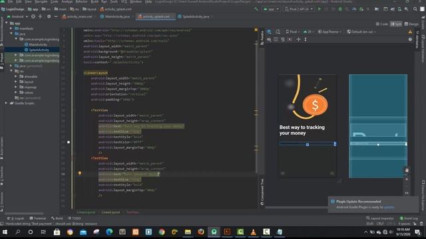Open the Terminal tool window
The width and height of the screenshot is (426, 239).
(x=37, y=218)
